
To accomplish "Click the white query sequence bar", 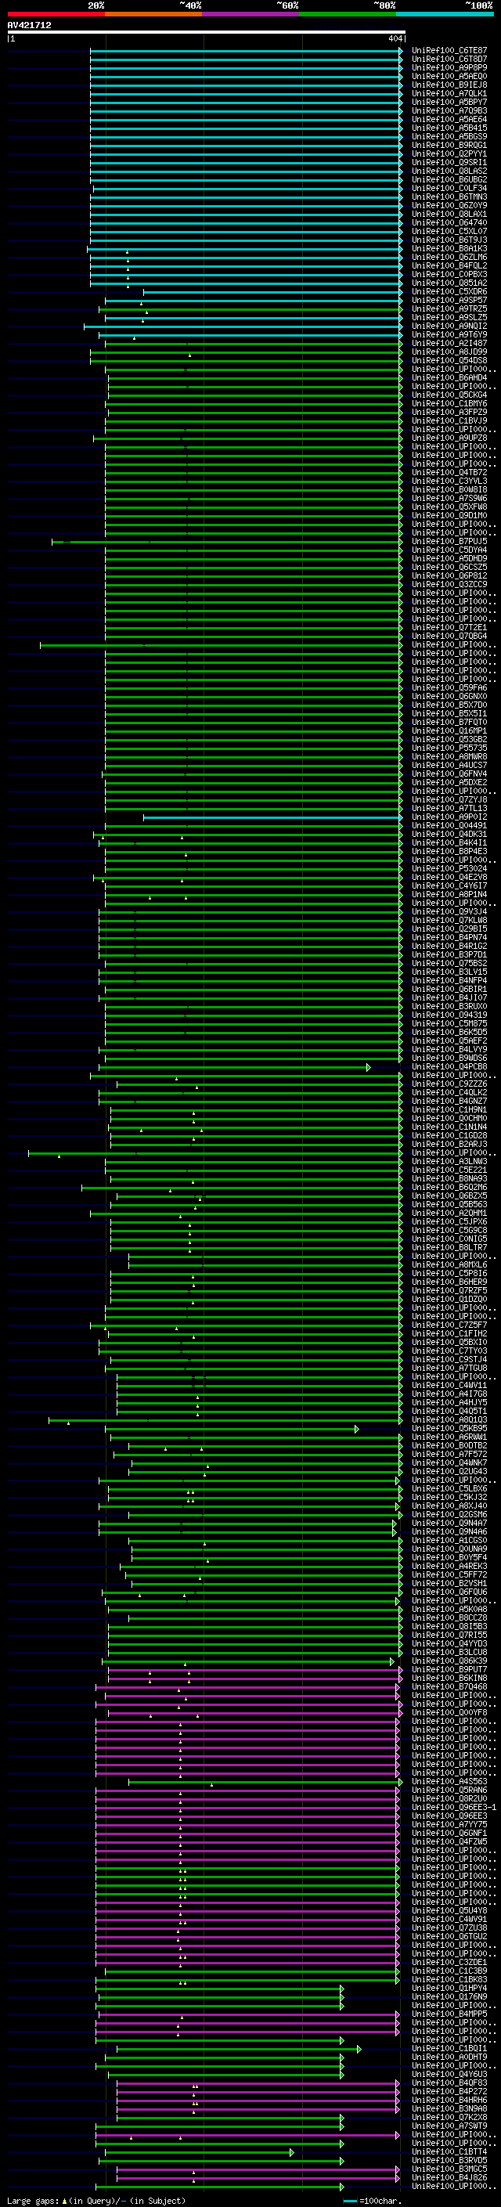I will (207, 33).
